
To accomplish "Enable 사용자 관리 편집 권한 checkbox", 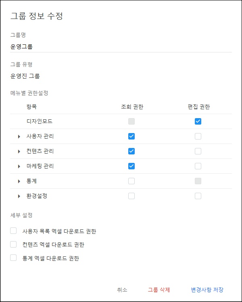I will [198, 136].
